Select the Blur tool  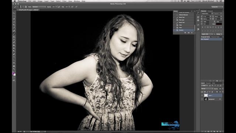[x=14, y=48]
